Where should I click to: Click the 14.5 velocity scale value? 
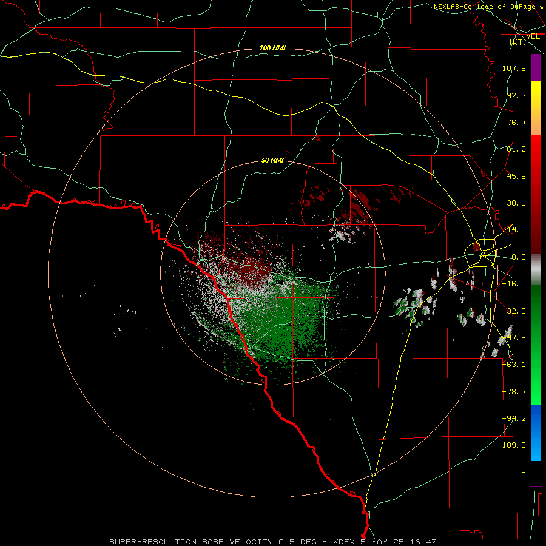[516, 230]
